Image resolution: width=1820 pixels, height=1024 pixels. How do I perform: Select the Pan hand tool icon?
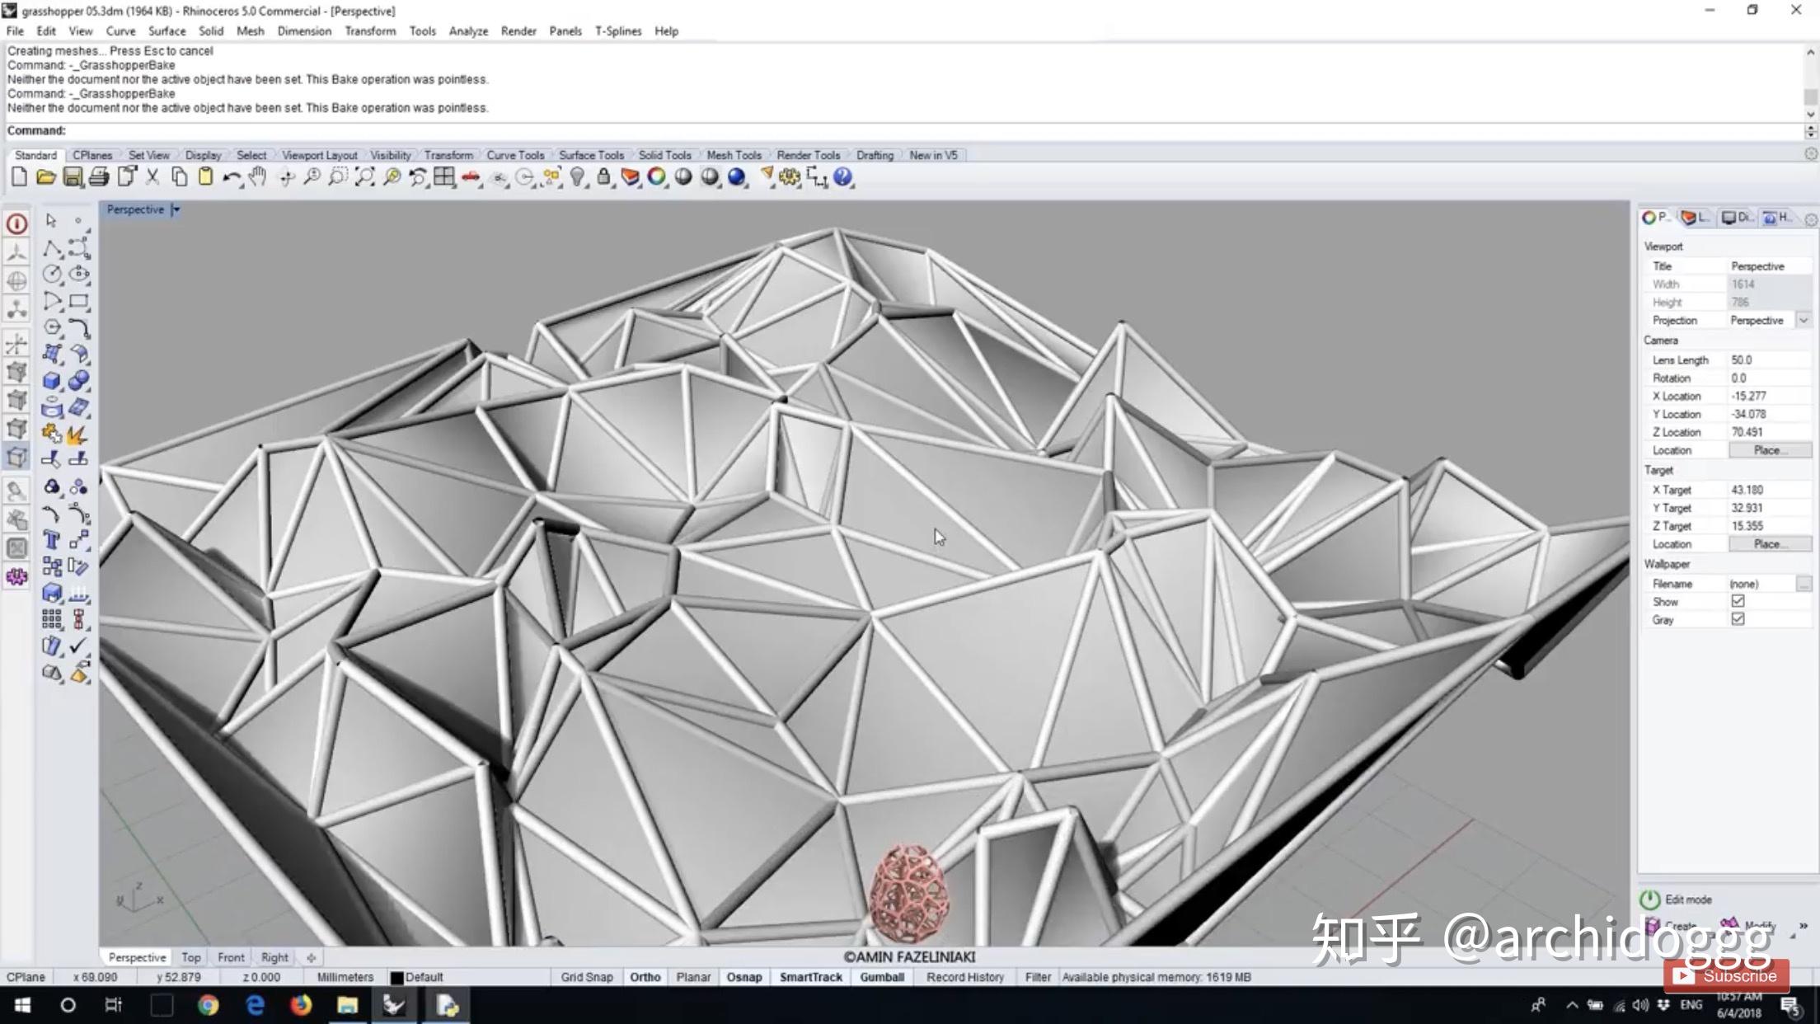259,177
